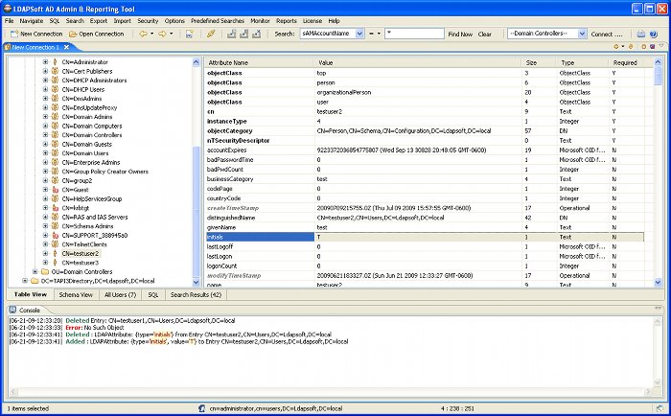The width and height of the screenshot is (671, 416).
Task: Click the Clear search button
Action: click(485, 34)
